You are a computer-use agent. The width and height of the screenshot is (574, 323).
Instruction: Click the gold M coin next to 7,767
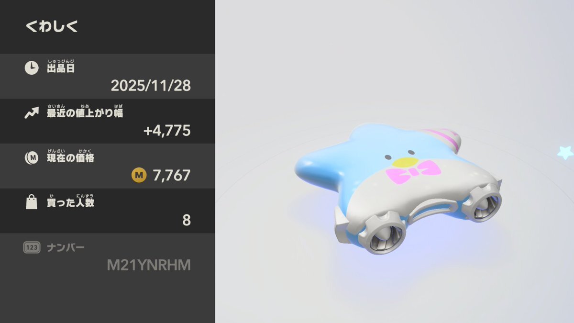(x=139, y=176)
